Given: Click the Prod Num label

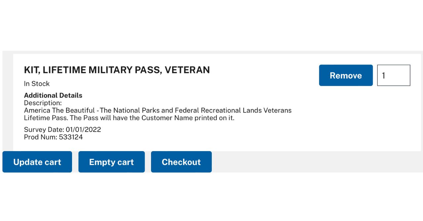Looking at the screenshot, I should pyautogui.click(x=40, y=137).
